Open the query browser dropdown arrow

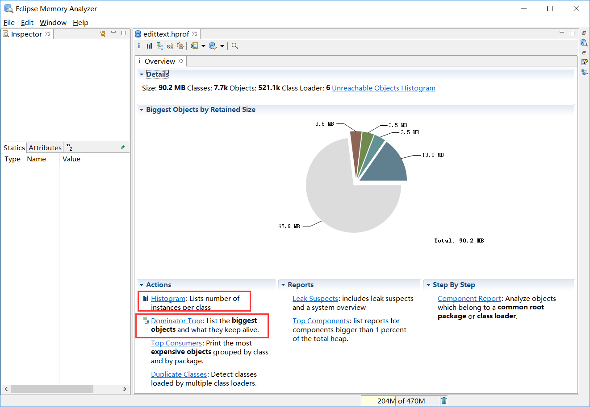tap(222, 46)
